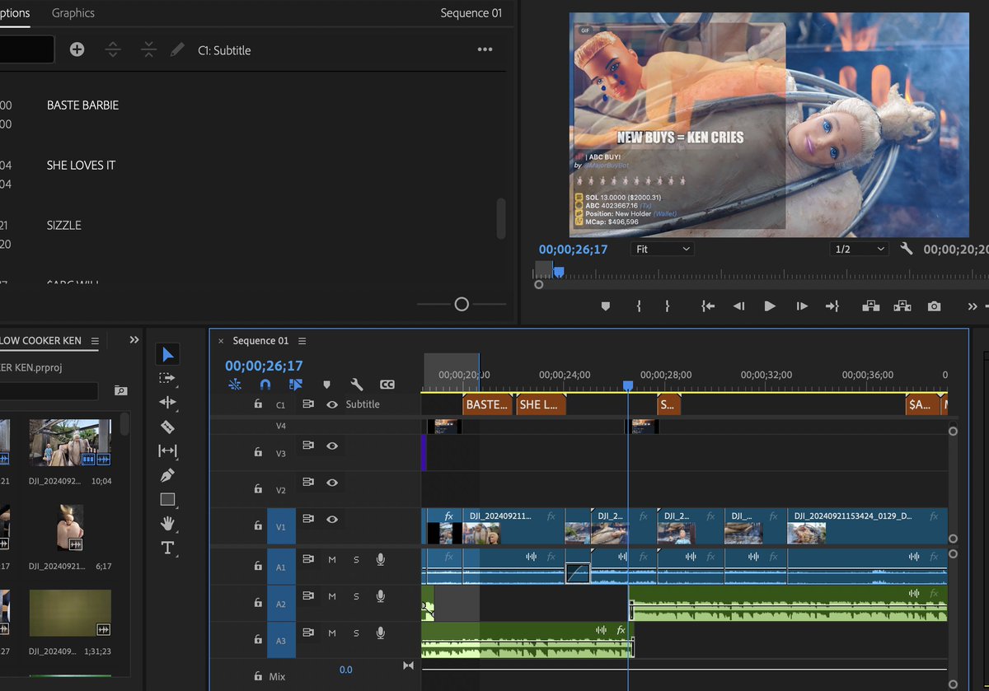Screen dimensions: 989x691
Task: Click the program monitor playhead marker
Action: click(x=558, y=271)
